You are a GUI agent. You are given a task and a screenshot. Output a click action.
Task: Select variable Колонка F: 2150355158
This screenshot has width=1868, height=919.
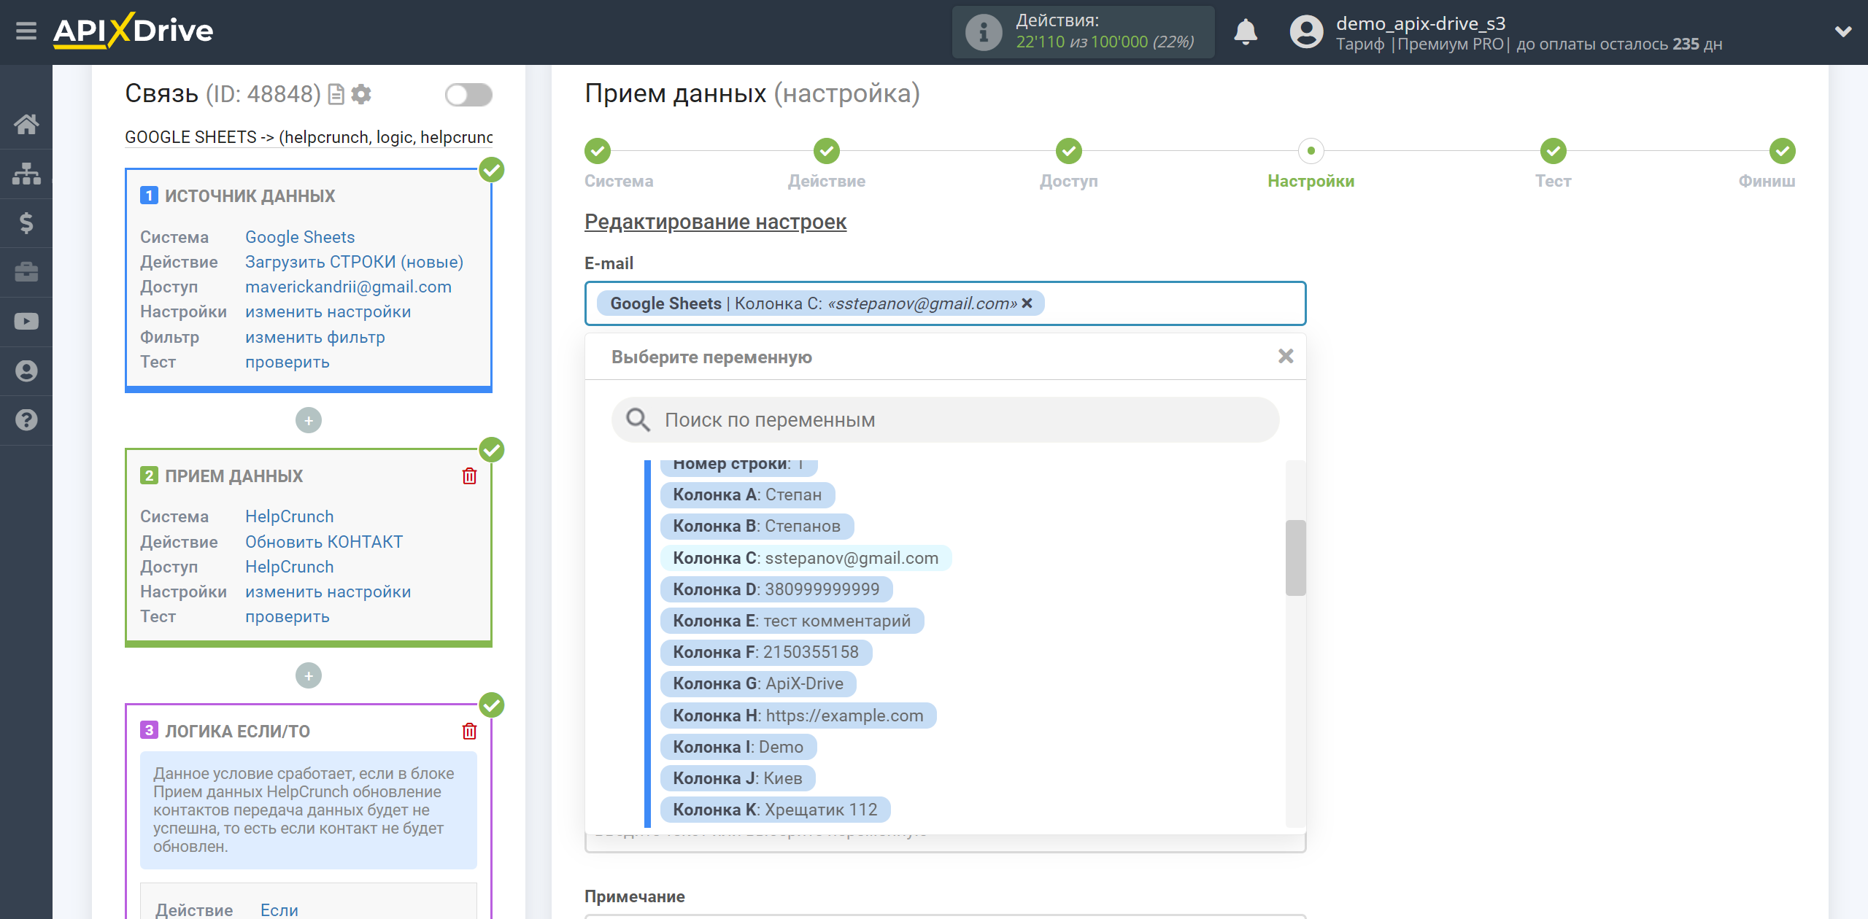(766, 652)
